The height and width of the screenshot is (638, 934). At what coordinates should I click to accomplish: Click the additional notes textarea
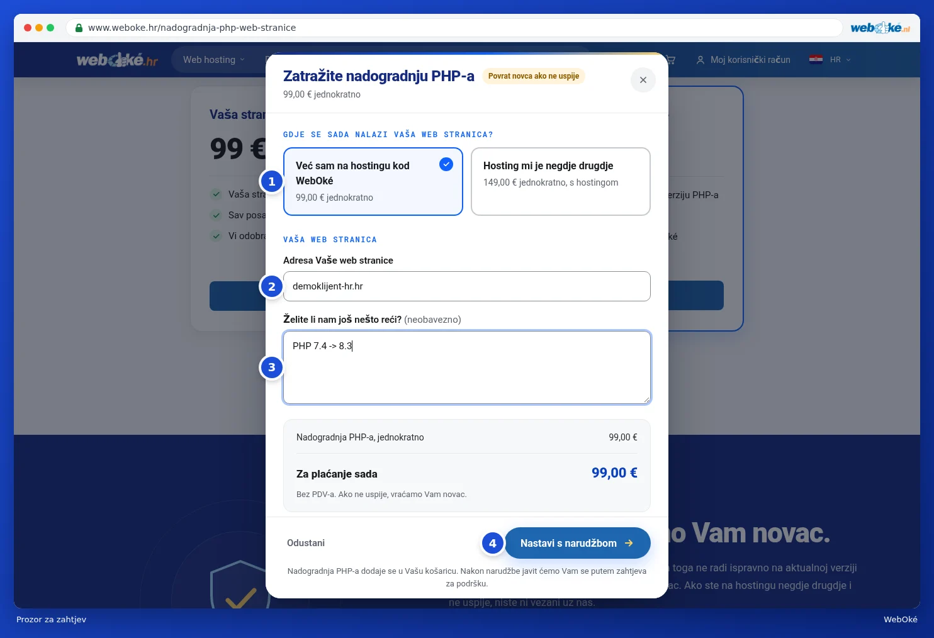point(467,367)
